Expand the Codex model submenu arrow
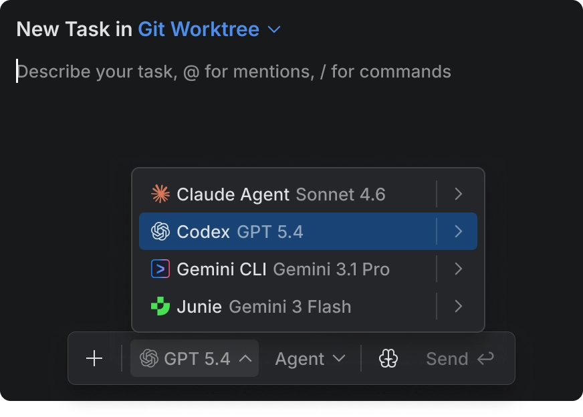Image resolution: width=583 pixels, height=417 pixels. click(x=458, y=231)
